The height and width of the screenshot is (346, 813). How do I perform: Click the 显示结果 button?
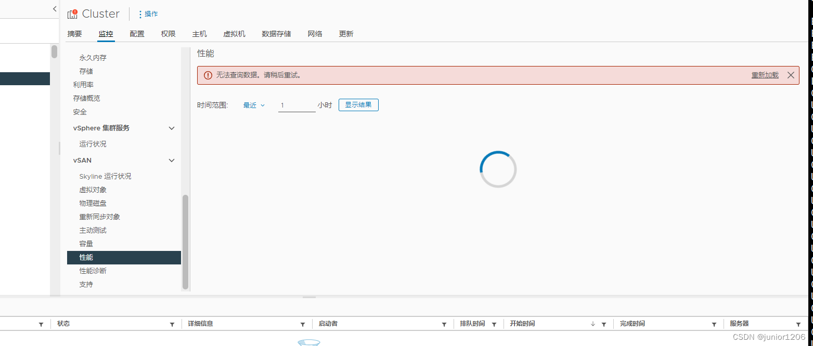coord(358,105)
